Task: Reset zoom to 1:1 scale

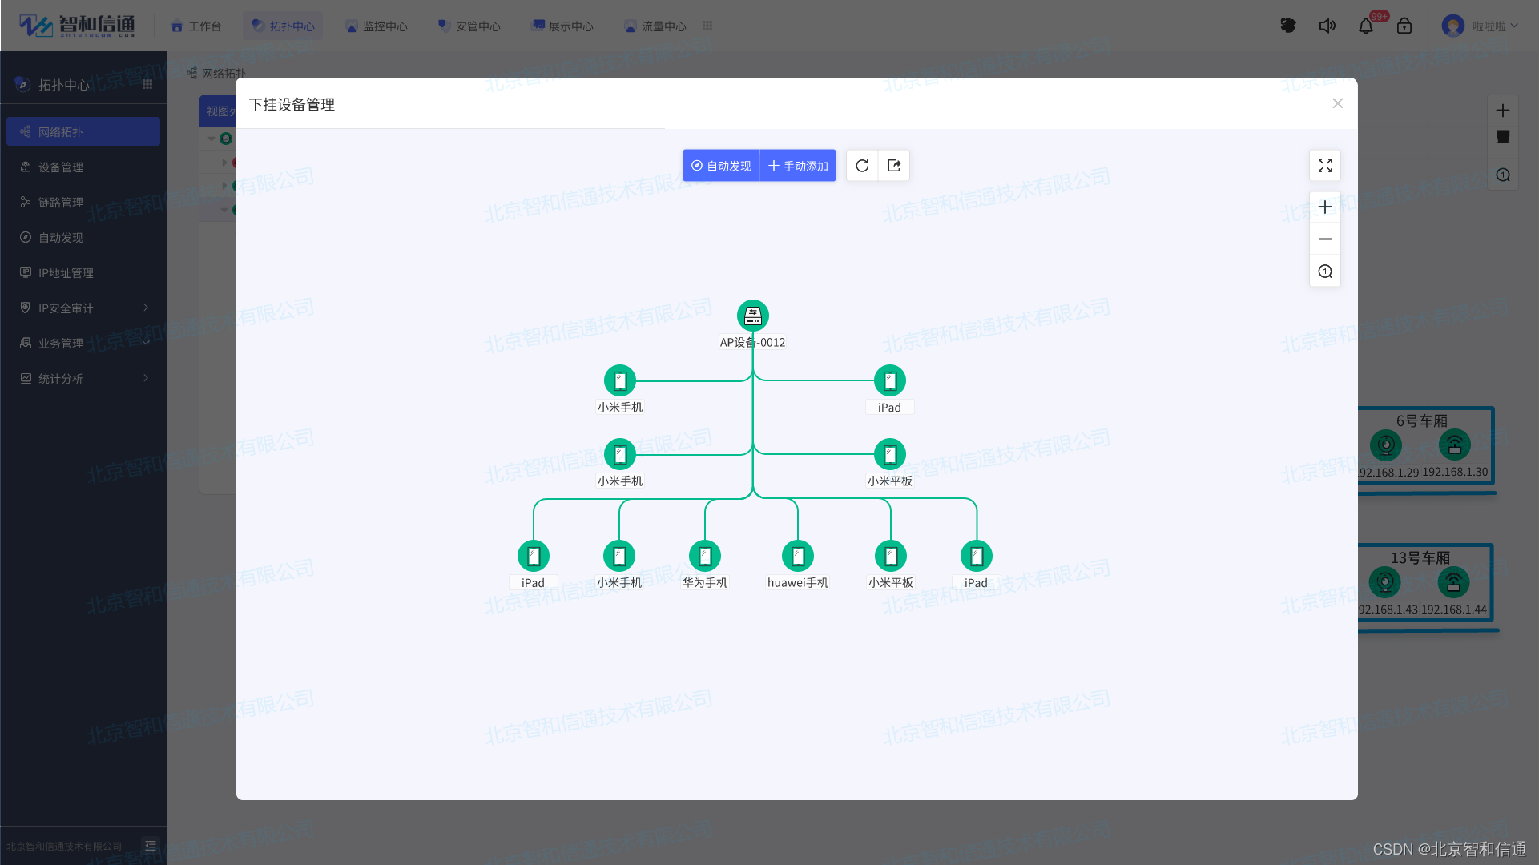Action: [1325, 272]
